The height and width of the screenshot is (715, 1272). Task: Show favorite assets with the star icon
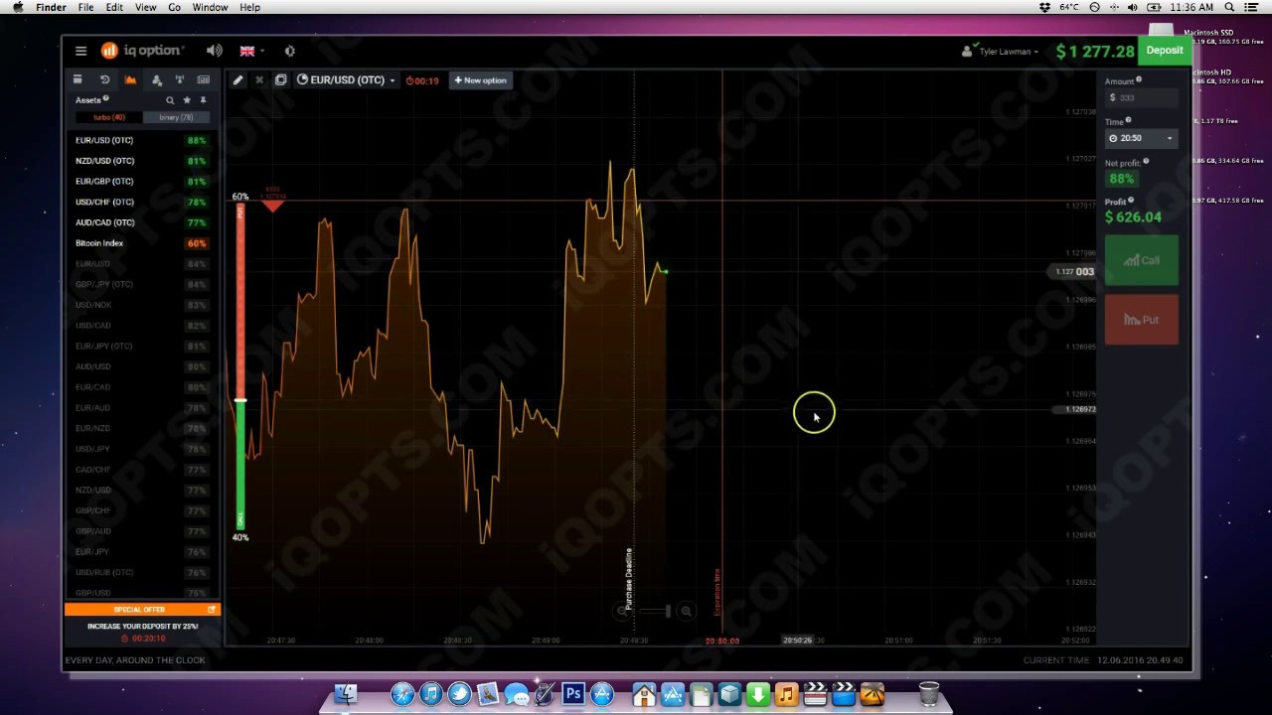(x=187, y=100)
